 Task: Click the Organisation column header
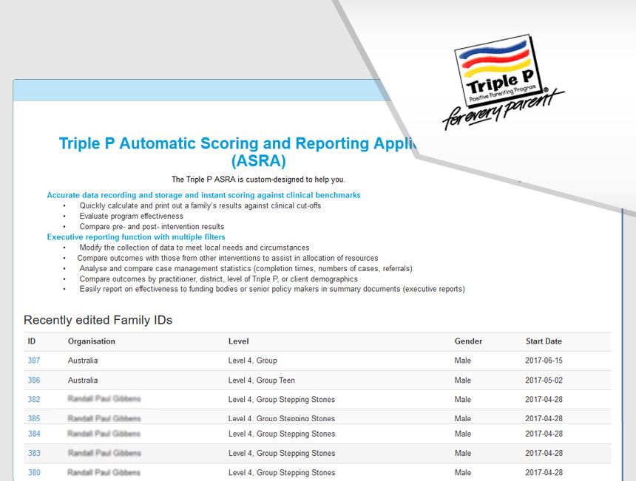91,341
